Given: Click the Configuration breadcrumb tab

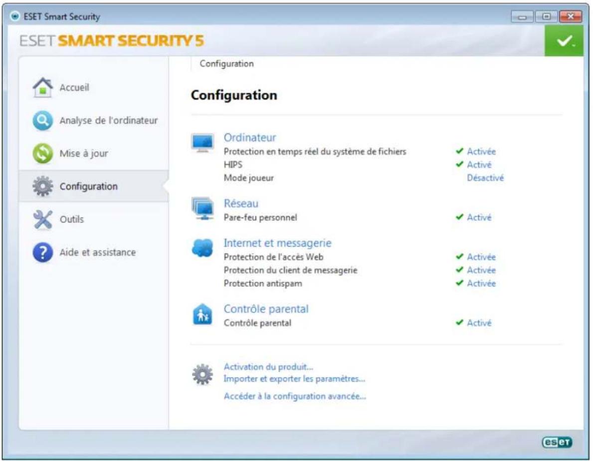Looking at the screenshot, I should coord(226,63).
